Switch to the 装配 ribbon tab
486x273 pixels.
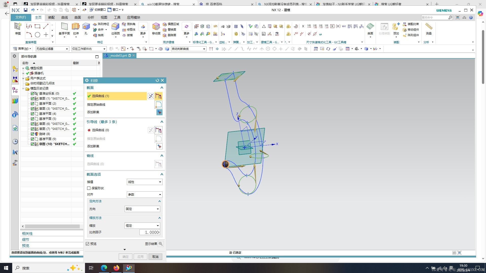click(x=51, y=17)
